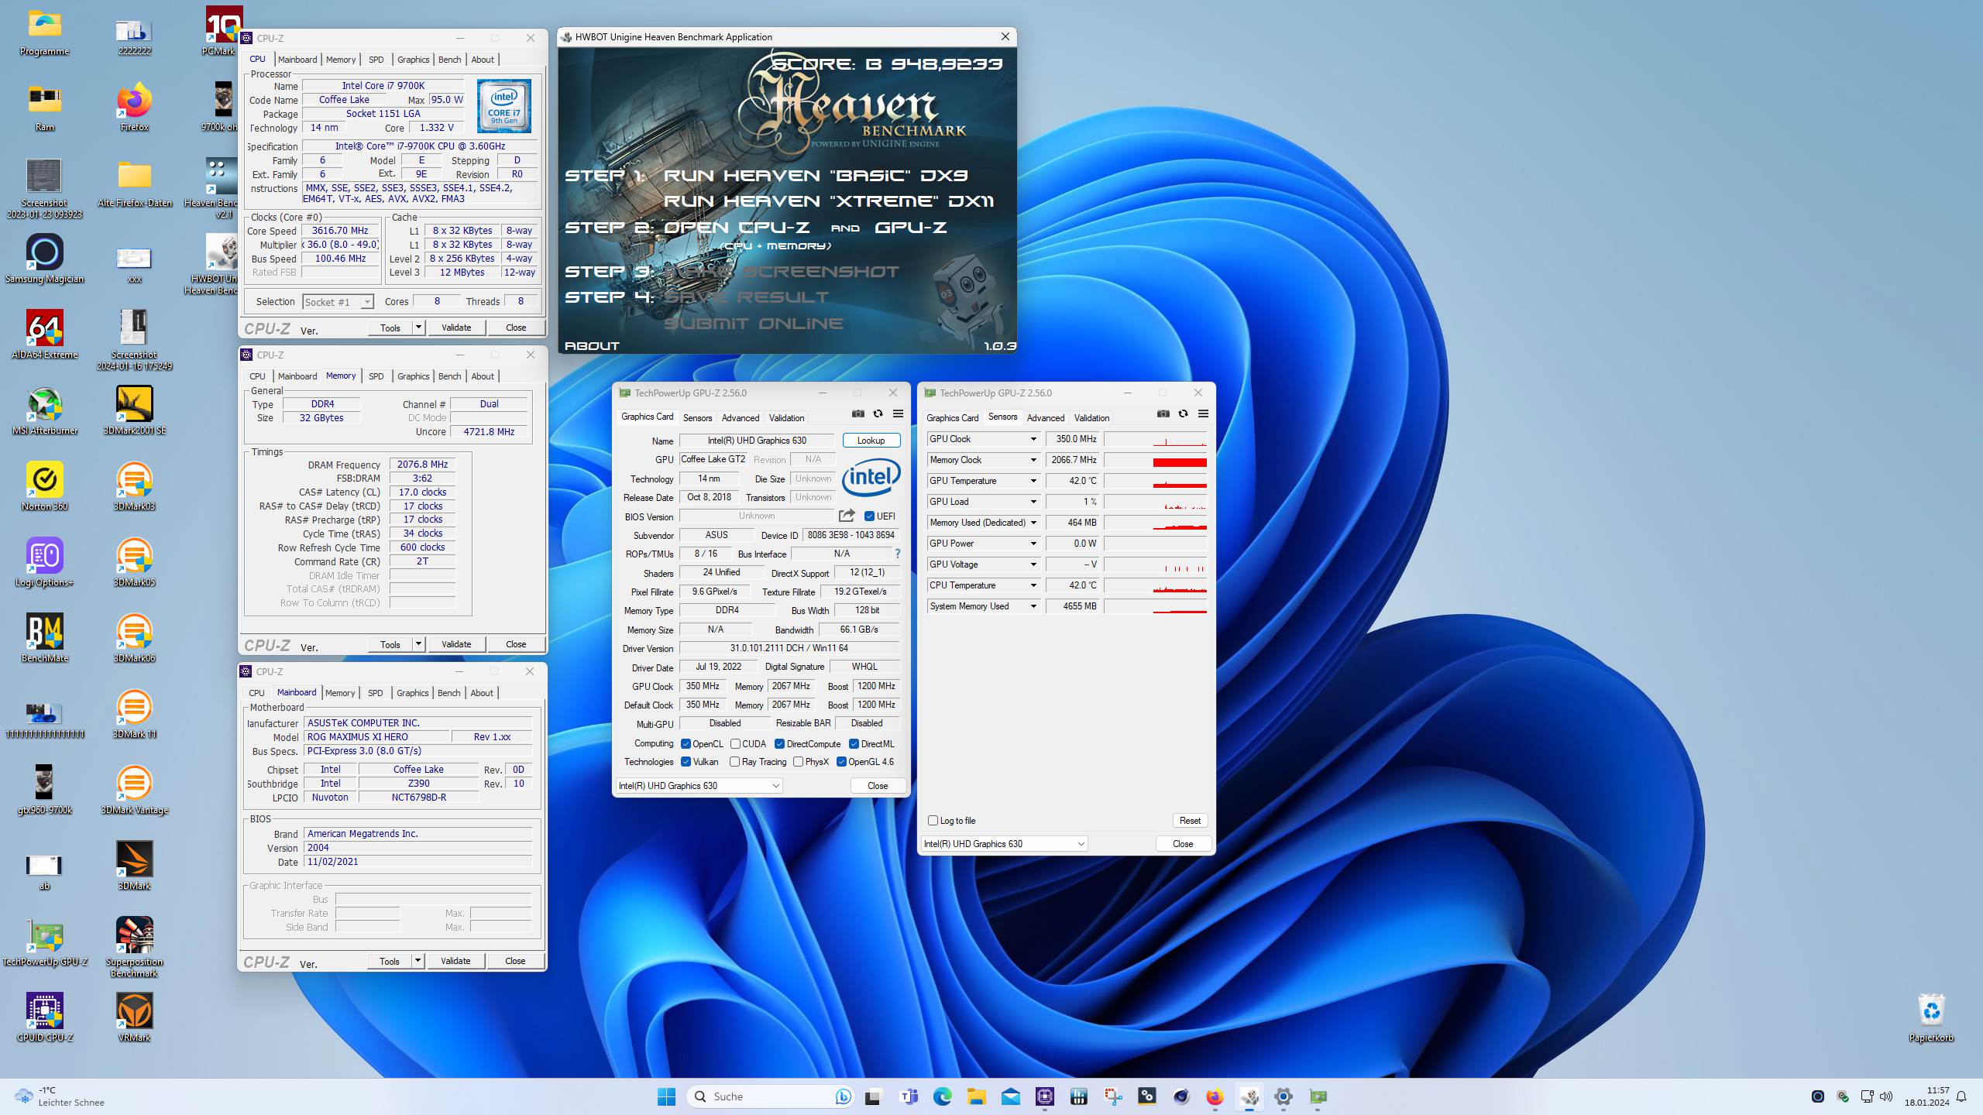Click the Windows Start button in taskbar
Screen dimensions: 1983x1115
pos(666,1096)
